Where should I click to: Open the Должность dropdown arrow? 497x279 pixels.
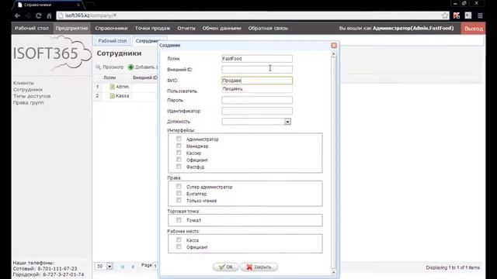pyautogui.click(x=287, y=122)
